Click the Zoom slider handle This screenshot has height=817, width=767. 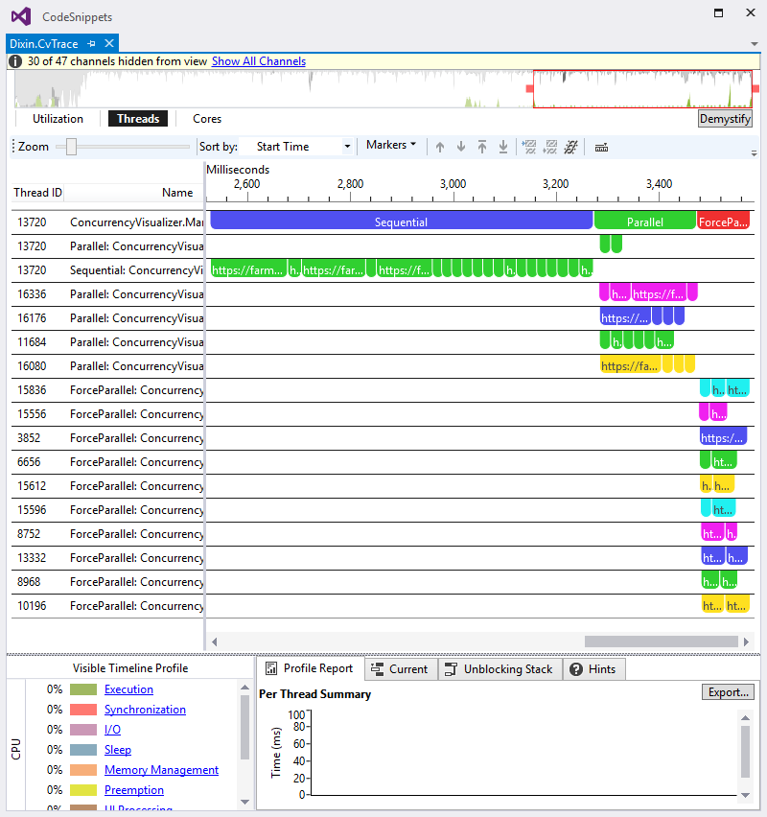pos(71,147)
